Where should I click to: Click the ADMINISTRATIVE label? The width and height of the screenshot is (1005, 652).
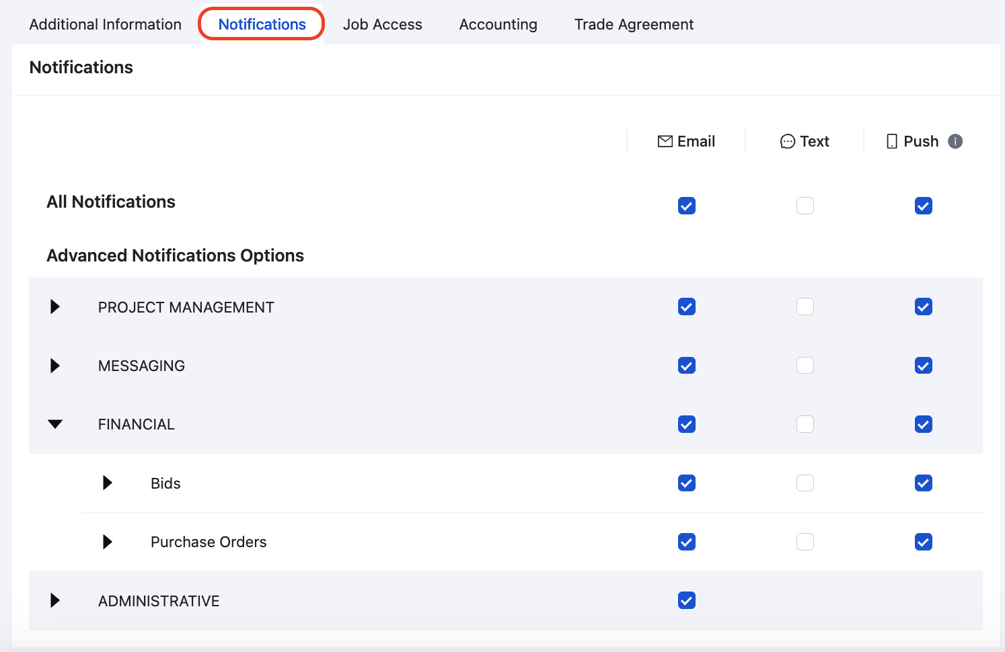click(x=159, y=601)
